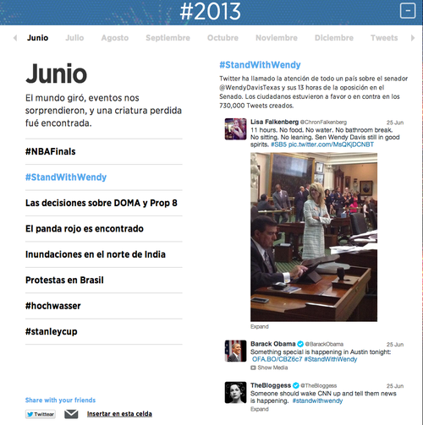Open Barack Obama's profile avatar
423x425 pixels.
235,351
